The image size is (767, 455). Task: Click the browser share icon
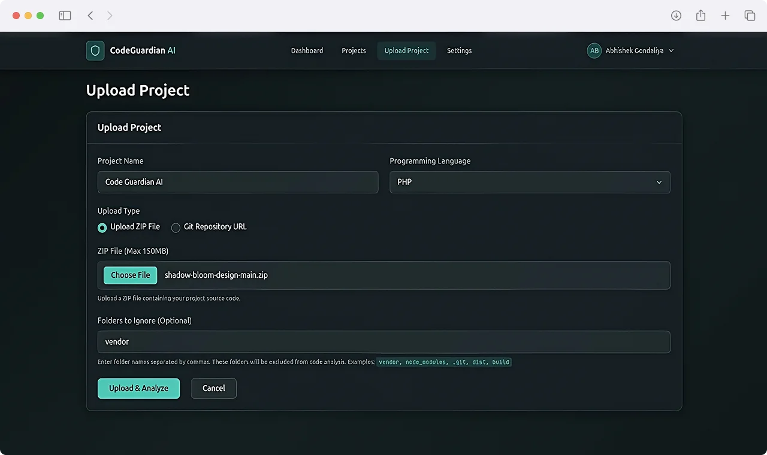(700, 16)
